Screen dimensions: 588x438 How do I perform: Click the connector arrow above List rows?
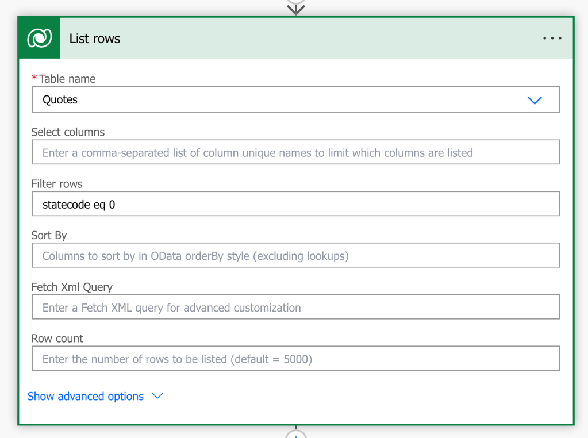click(x=295, y=8)
